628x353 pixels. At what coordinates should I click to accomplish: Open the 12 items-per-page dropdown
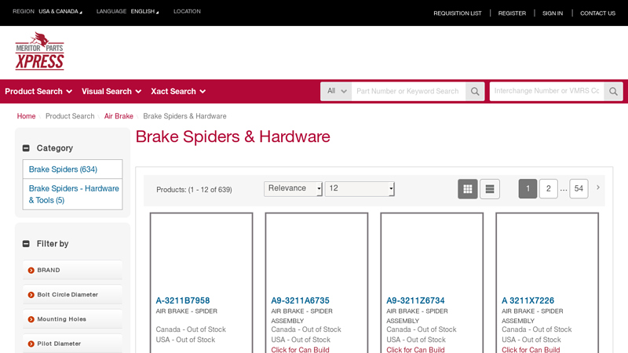coord(360,188)
